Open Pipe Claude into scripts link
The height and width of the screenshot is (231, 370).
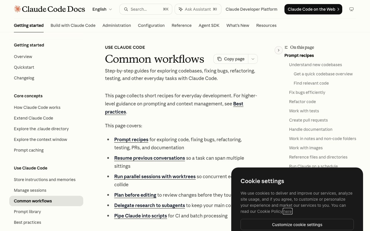(x=140, y=216)
